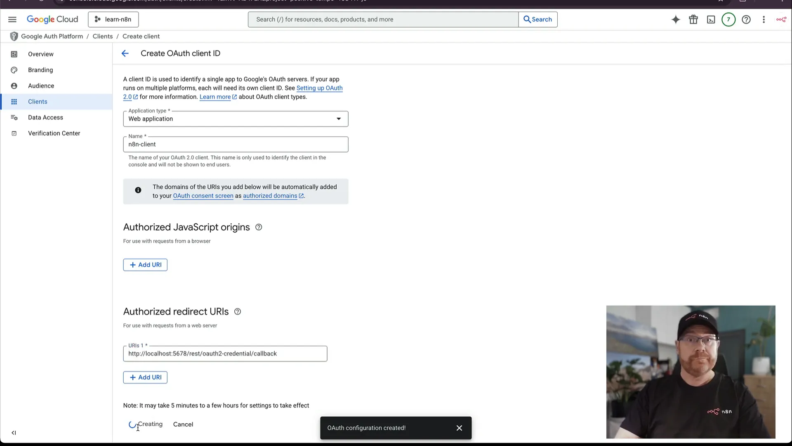This screenshot has width=792, height=446.
Task: Open Branding in the sidebar
Action: coord(57,70)
